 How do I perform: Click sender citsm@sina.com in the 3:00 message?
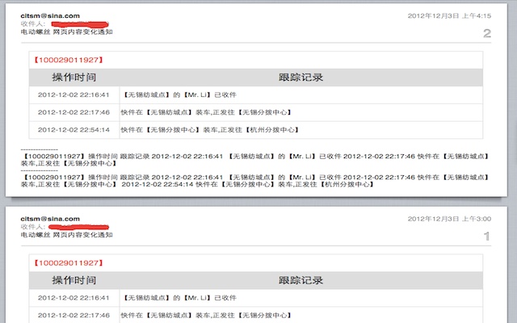click(50, 219)
